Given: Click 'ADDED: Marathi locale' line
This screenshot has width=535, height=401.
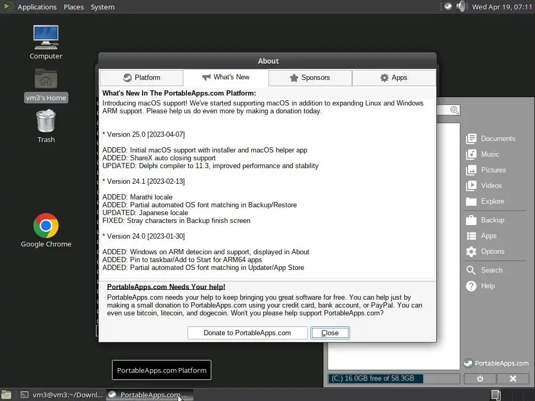Looking at the screenshot, I should click(137, 197).
